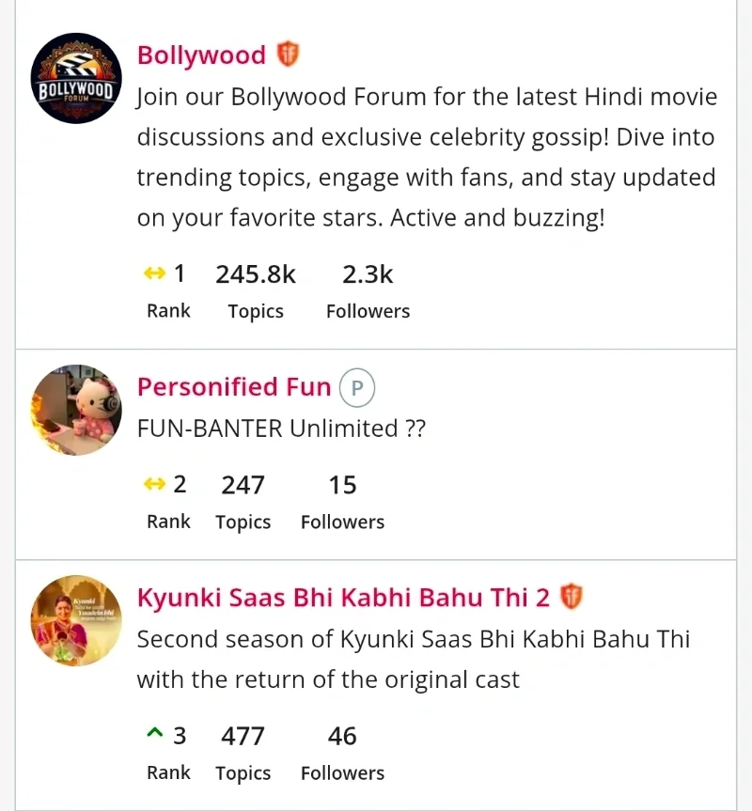Click the yellow rank arrow beside rank 1
Viewport: 752px width, 811px height.
(154, 274)
